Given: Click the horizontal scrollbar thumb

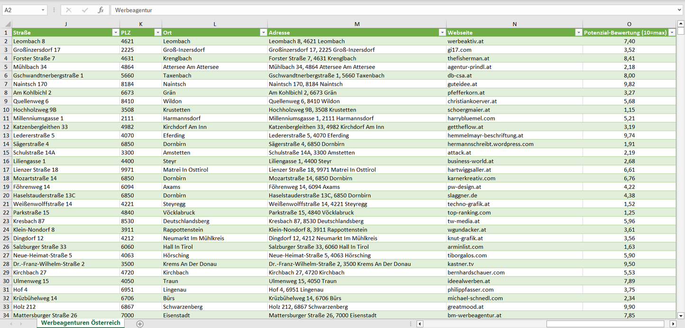Looking at the screenshot, I should [605, 324].
